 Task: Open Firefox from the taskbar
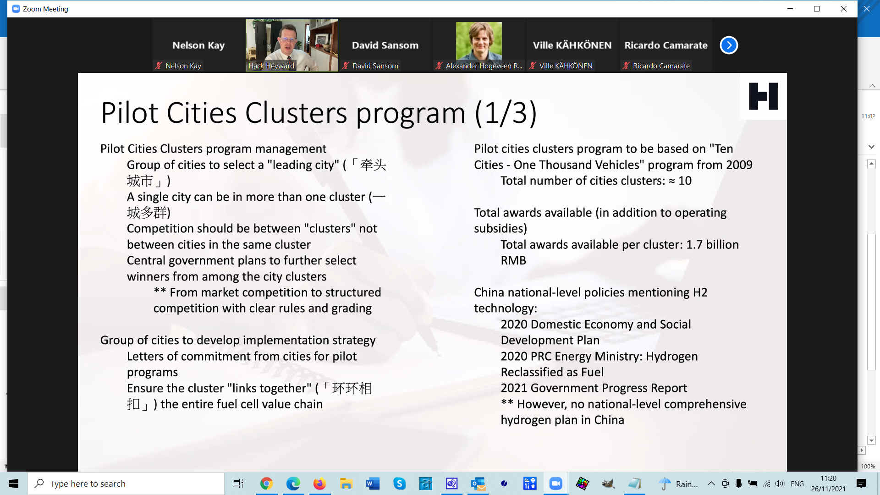(x=319, y=484)
